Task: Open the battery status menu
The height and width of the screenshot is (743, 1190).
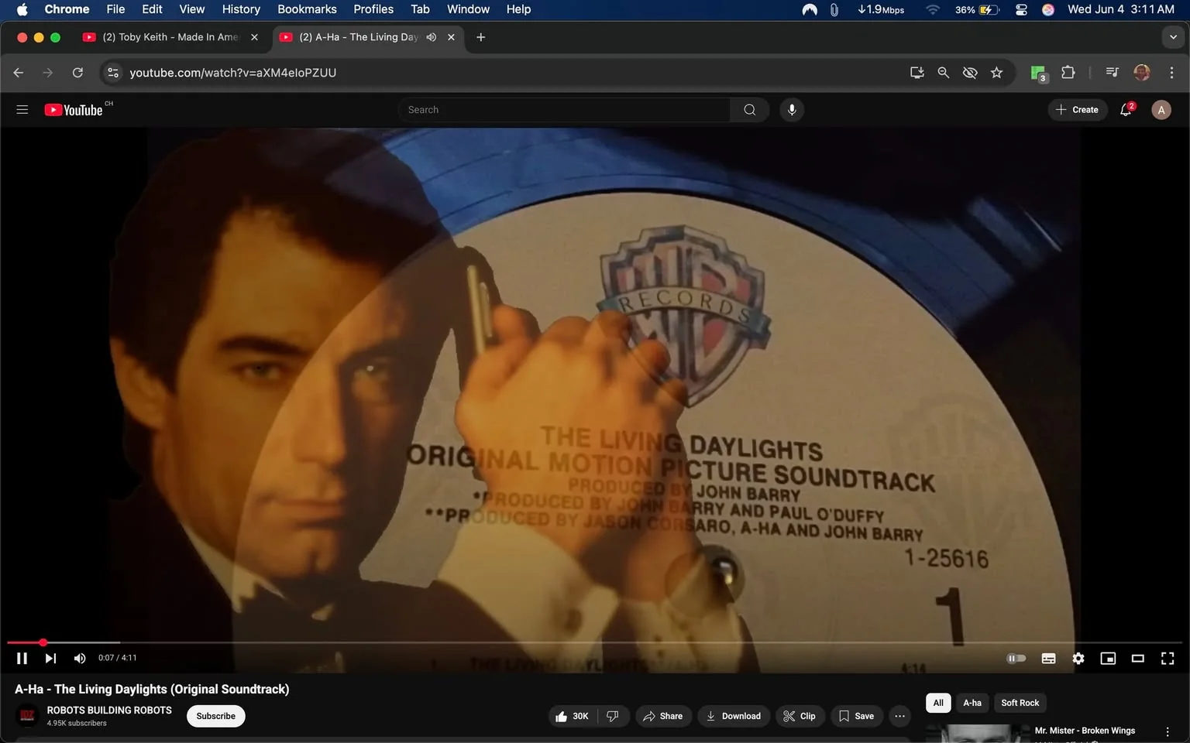Action: click(977, 9)
